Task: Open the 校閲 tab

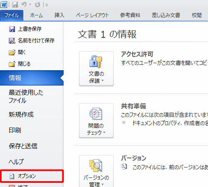Action: click(197, 15)
